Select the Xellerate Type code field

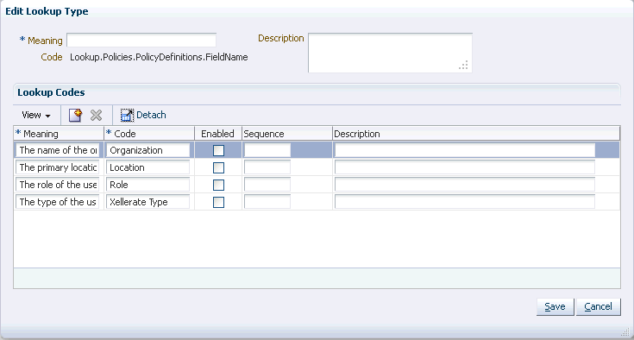pos(148,202)
